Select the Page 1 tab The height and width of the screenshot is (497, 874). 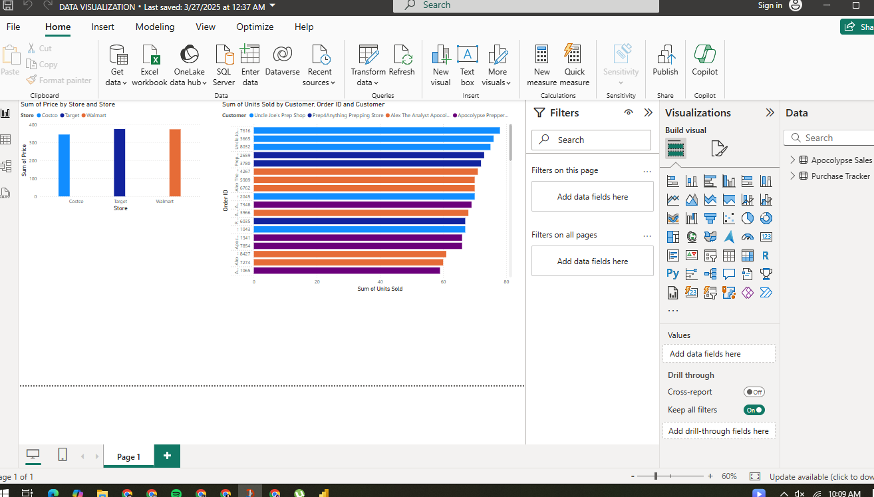[x=129, y=456]
